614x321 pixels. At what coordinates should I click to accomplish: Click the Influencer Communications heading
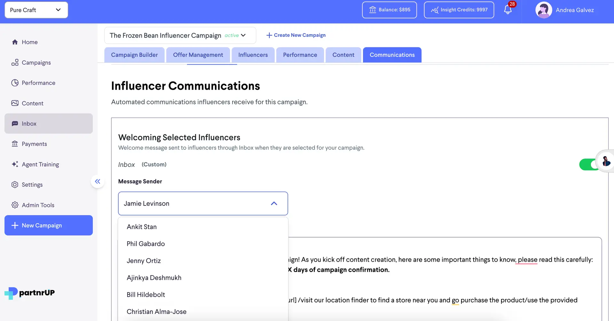pos(185,86)
